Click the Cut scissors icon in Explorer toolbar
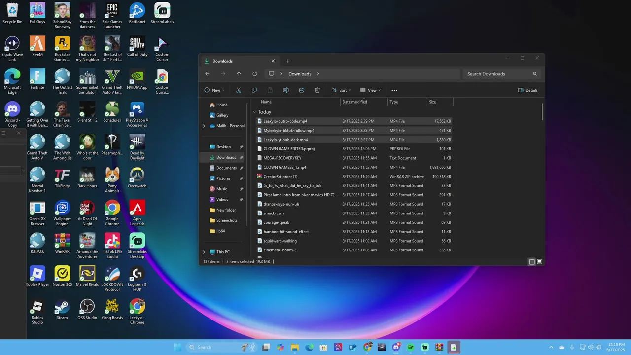This screenshot has width=631, height=355. pos(239,90)
